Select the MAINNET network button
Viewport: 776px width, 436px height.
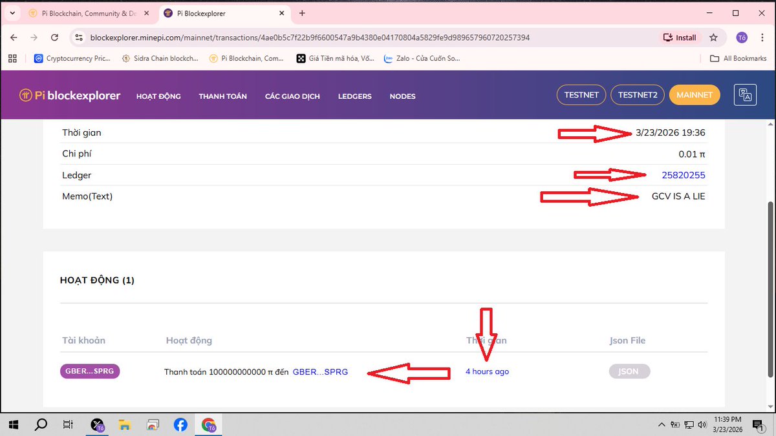click(x=695, y=95)
